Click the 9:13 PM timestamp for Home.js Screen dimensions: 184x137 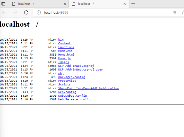click(27, 58)
